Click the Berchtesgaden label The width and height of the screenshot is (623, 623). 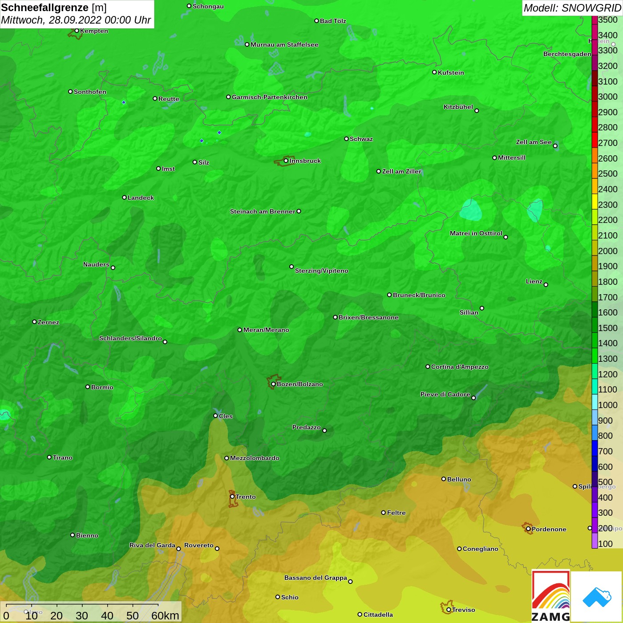pos(567,54)
